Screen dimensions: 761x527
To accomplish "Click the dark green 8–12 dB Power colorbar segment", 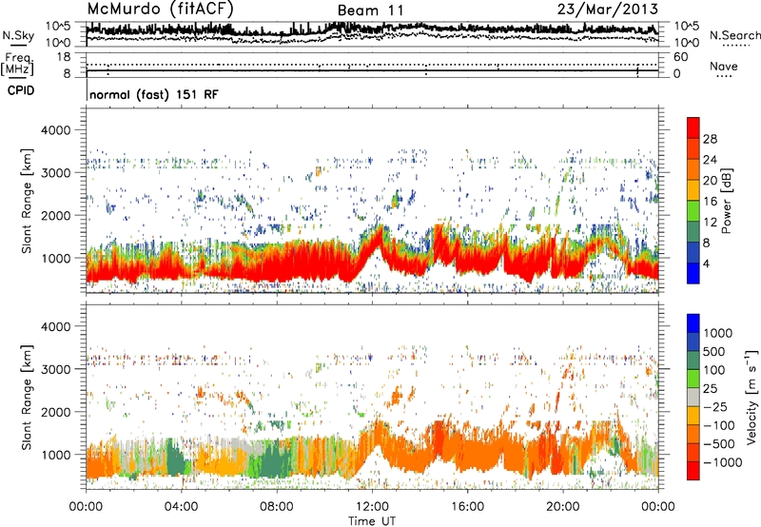I will (693, 232).
